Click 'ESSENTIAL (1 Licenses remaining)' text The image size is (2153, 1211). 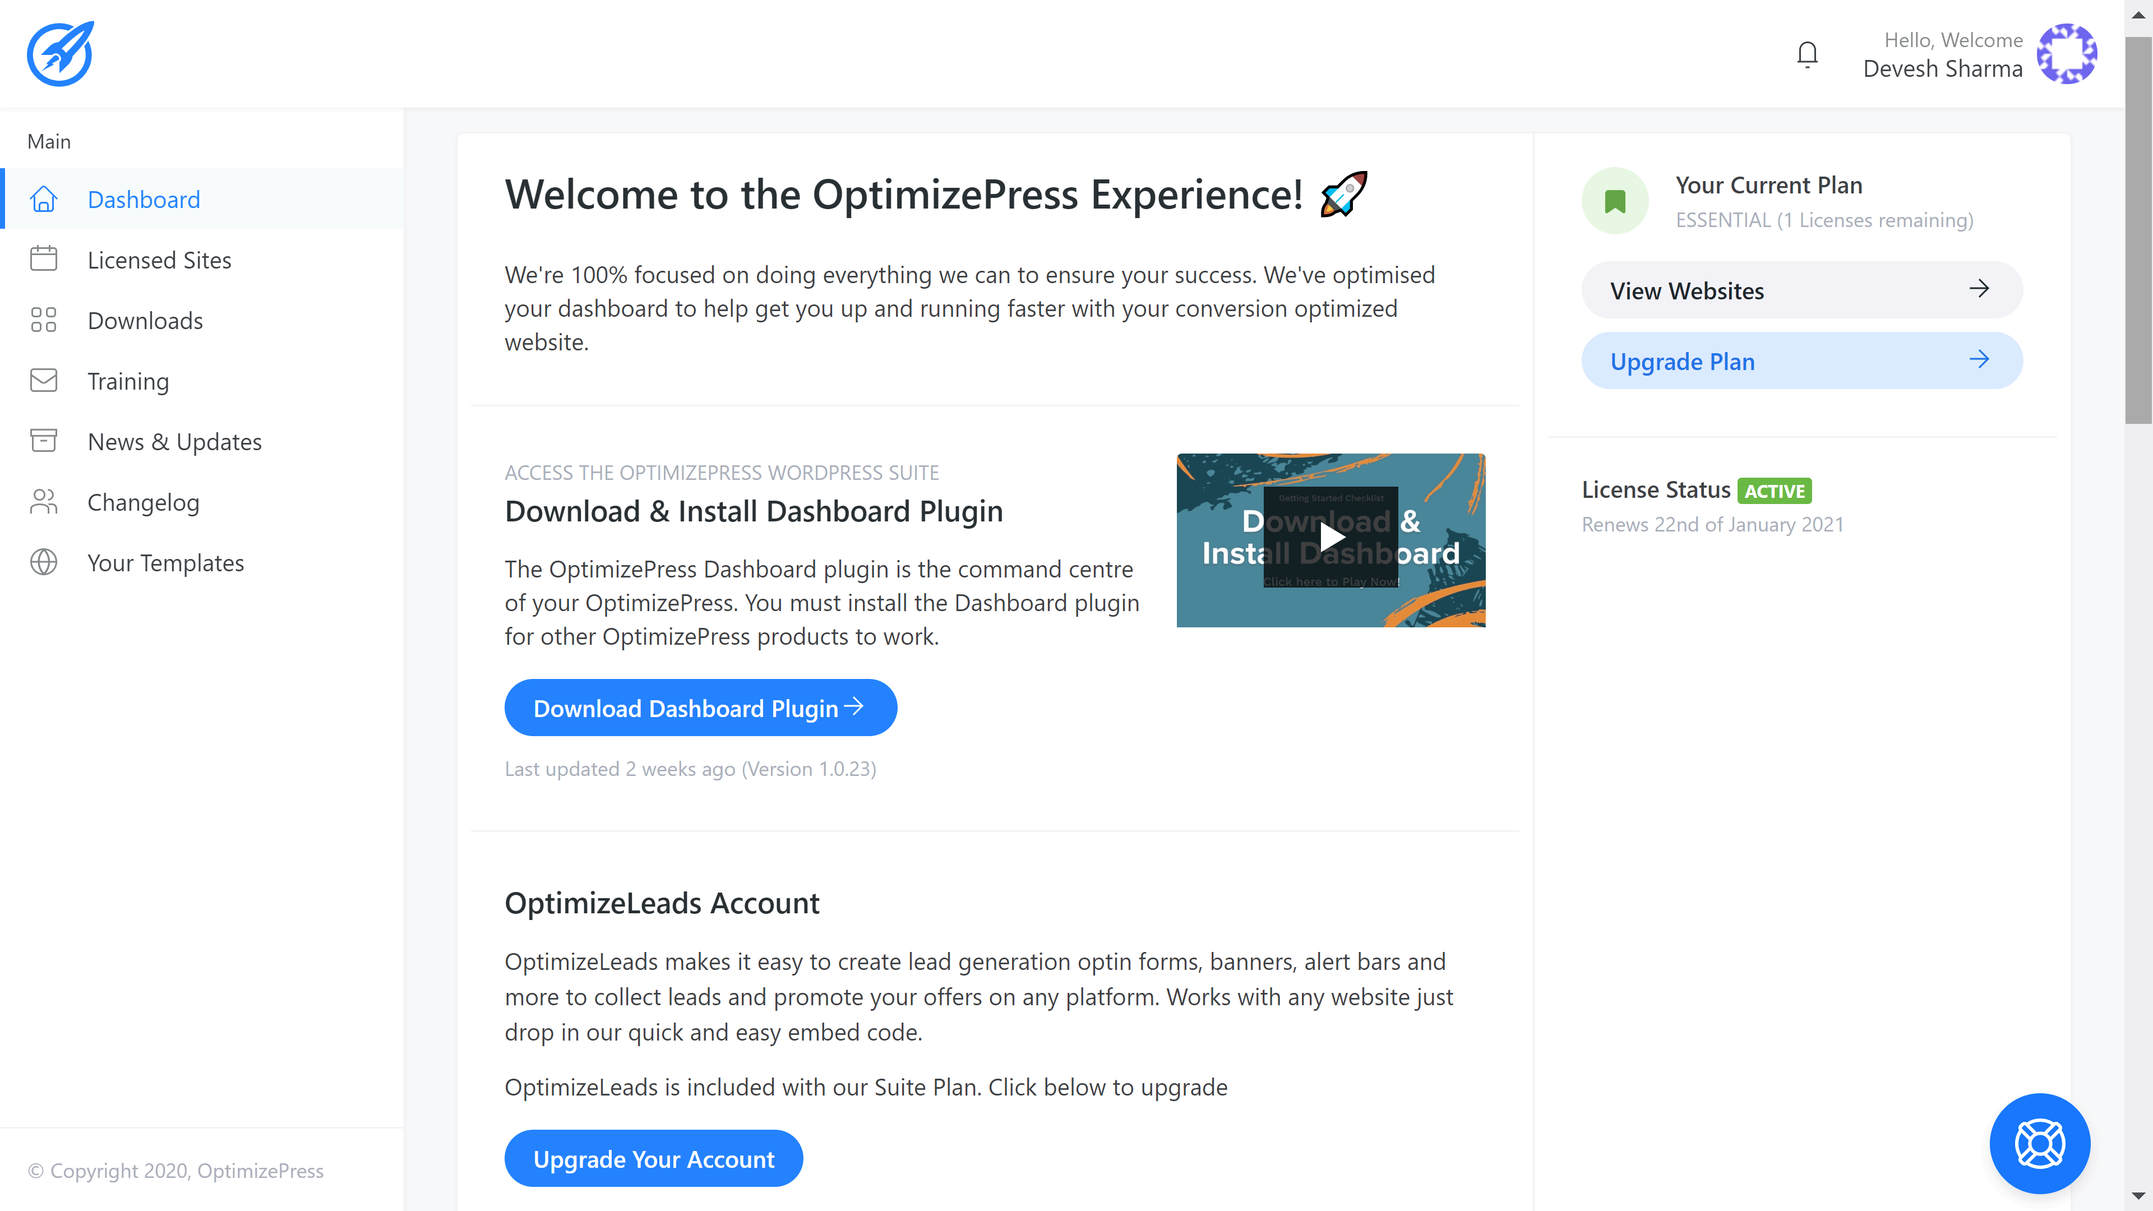(1824, 220)
